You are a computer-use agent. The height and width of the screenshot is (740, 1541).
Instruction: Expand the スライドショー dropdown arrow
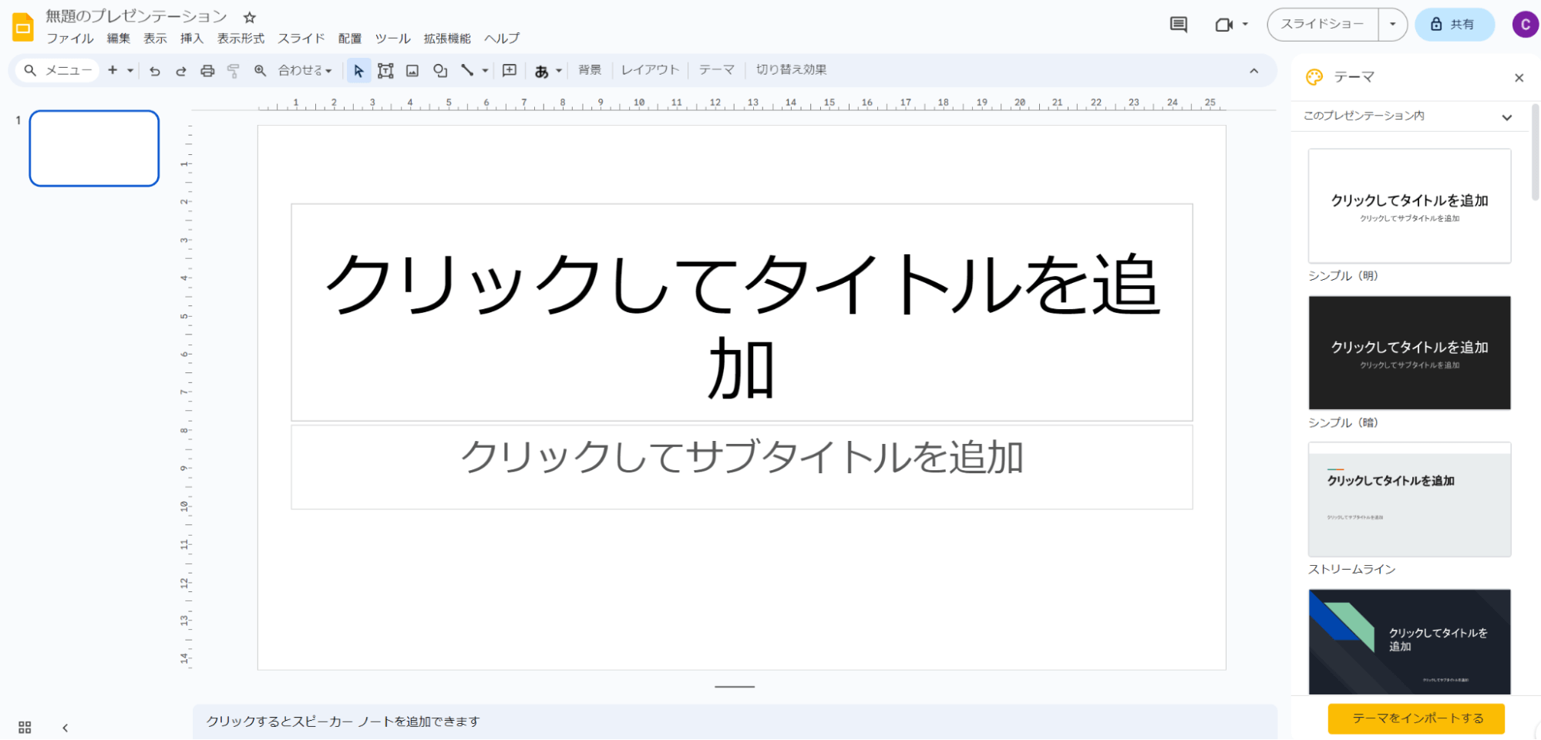pyautogui.click(x=1392, y=25)
